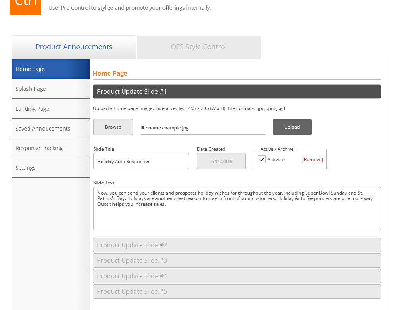The height and width of the screenshot is (310, 397).
Task: Toggle the Activate checkbox
Action: (x=262, y=159)
